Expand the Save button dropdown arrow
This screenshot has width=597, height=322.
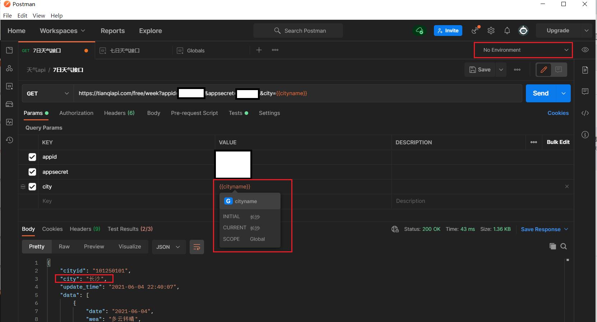coord(501,70)
